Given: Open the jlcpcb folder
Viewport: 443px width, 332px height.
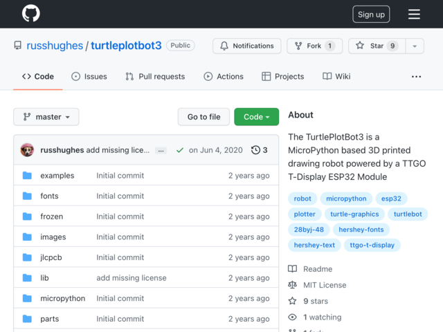Looking at the screenshot, I should (51, 257).
